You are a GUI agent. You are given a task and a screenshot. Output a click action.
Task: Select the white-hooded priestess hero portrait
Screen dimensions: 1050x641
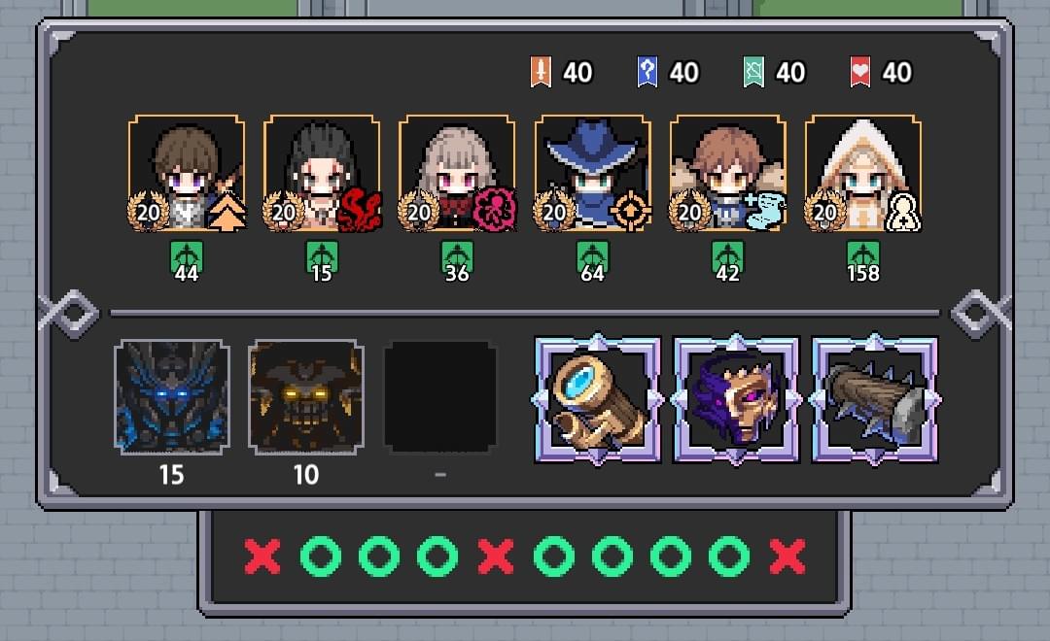pyautogui.click(x=862, y=173)
